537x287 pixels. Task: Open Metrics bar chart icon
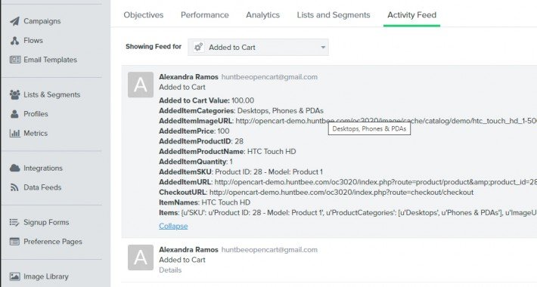[x=14, y=134]
